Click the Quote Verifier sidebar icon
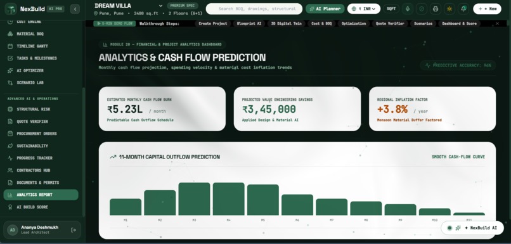This screenshot has width=511, height=244. tap(10, 122)
